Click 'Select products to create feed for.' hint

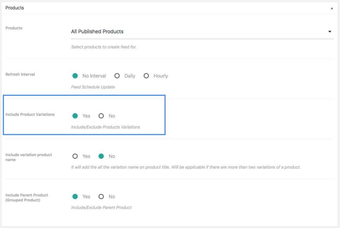(104, 47)
